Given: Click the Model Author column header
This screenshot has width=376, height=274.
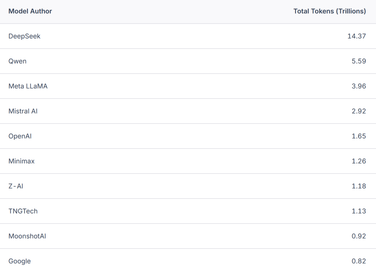Looking at the screenshot, I should (x=30, y=11).
